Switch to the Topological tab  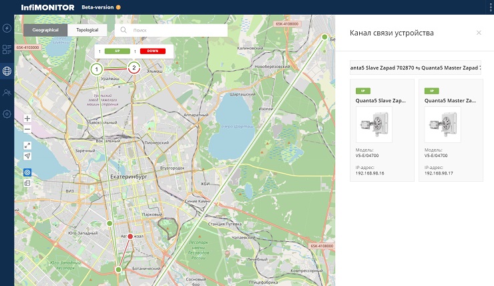[x=87, y=30]
